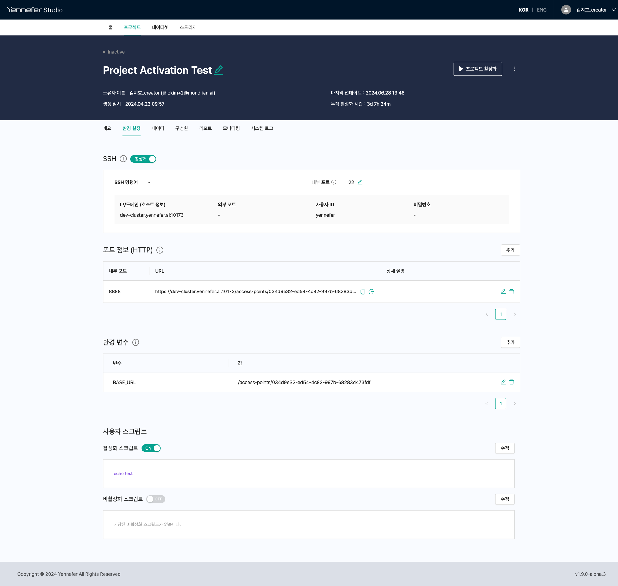The width and height of the screenshot is (618, 586).
Task: Enable the deactivation script toggle
Action: pos(156,499)
